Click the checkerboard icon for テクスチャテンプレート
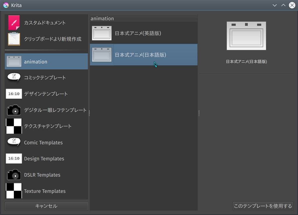The image size is (298, 215). tap(14, 126)
